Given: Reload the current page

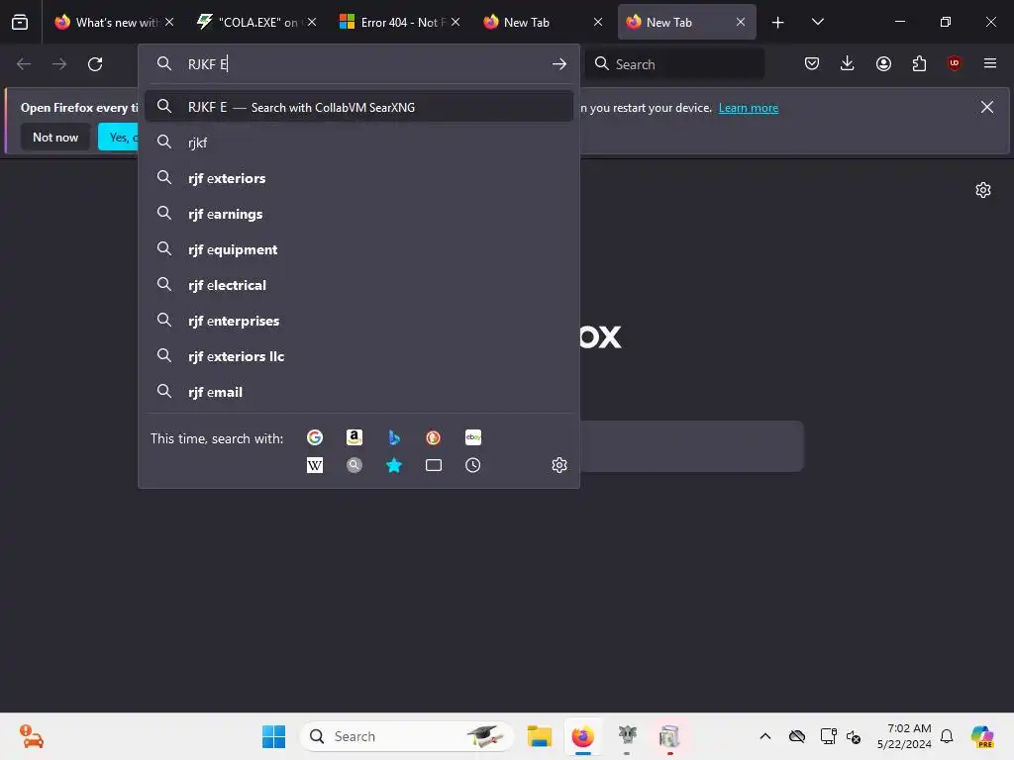Looking at the screenshot, I should coord(95,64).
